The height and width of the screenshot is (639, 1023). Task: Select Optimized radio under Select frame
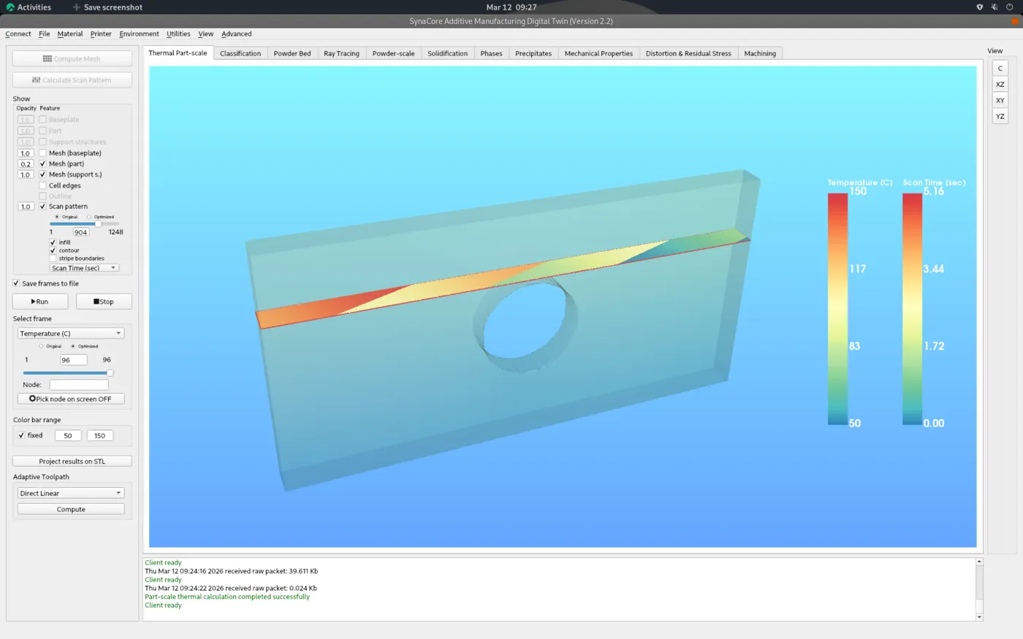73,346
